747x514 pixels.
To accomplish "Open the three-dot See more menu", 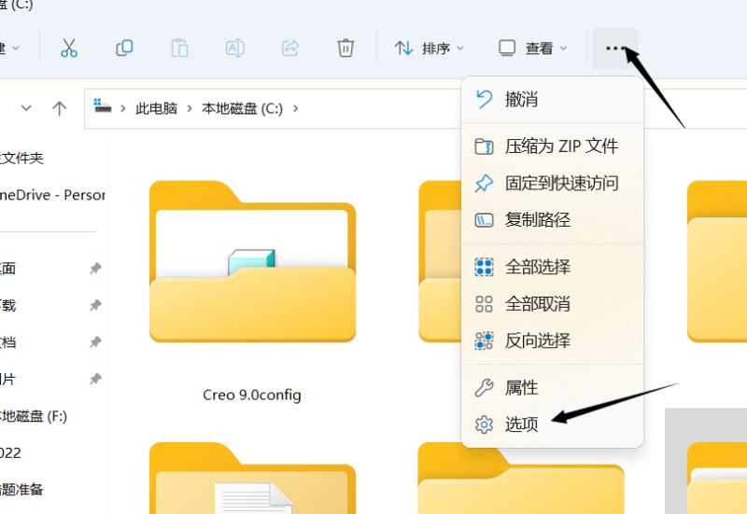I will click(614, 49).
